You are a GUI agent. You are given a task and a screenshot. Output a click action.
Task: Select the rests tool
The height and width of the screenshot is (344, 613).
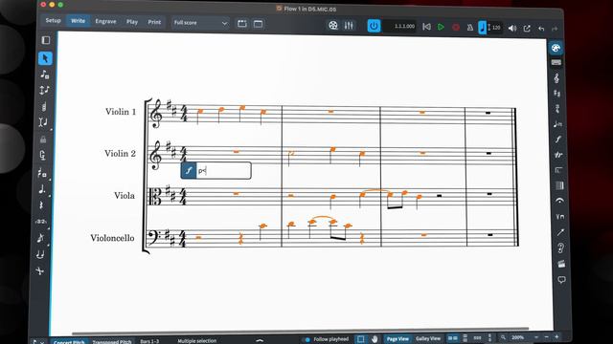coord(41,205)
